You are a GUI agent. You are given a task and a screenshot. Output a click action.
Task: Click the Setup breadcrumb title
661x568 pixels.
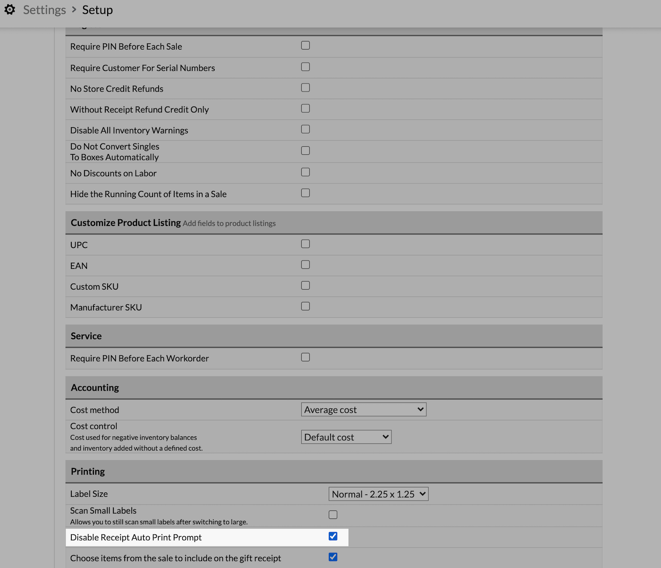tap(97, 10)
